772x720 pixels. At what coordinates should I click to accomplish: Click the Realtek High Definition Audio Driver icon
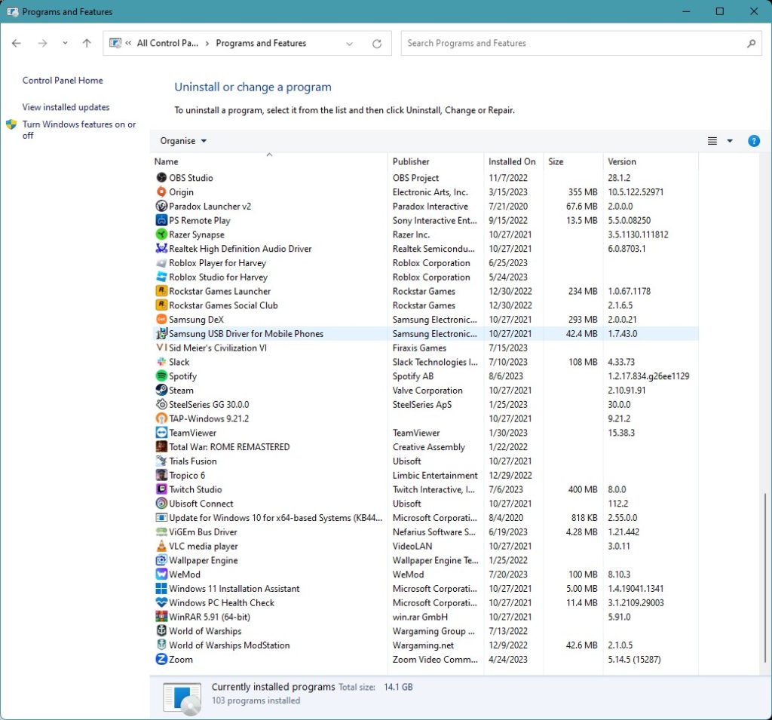tap(161, 249)
